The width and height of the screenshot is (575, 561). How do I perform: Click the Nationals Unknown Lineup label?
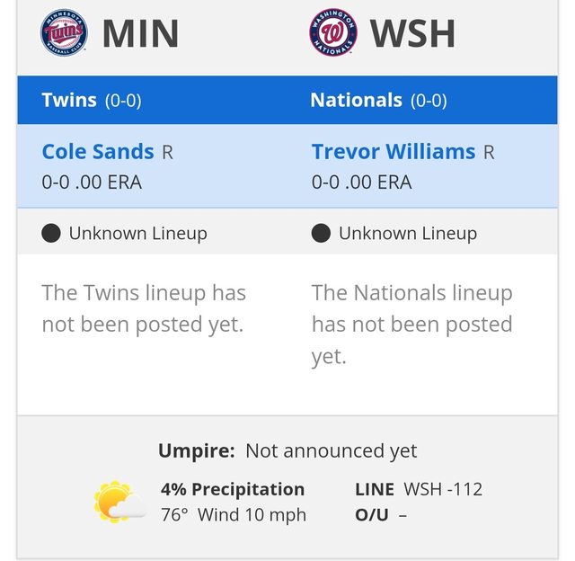tap(407, 234)
